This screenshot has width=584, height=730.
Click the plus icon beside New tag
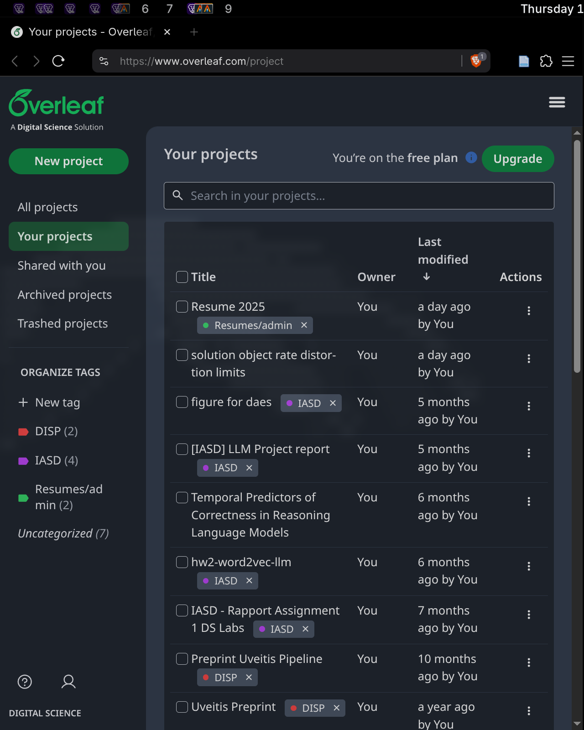pyautogui.click(x=23, y=402)
